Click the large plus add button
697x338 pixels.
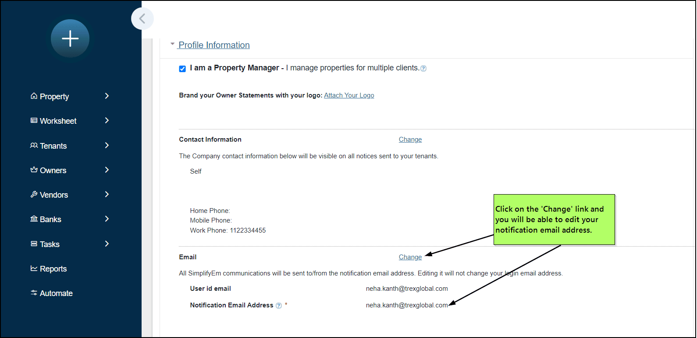70,38
